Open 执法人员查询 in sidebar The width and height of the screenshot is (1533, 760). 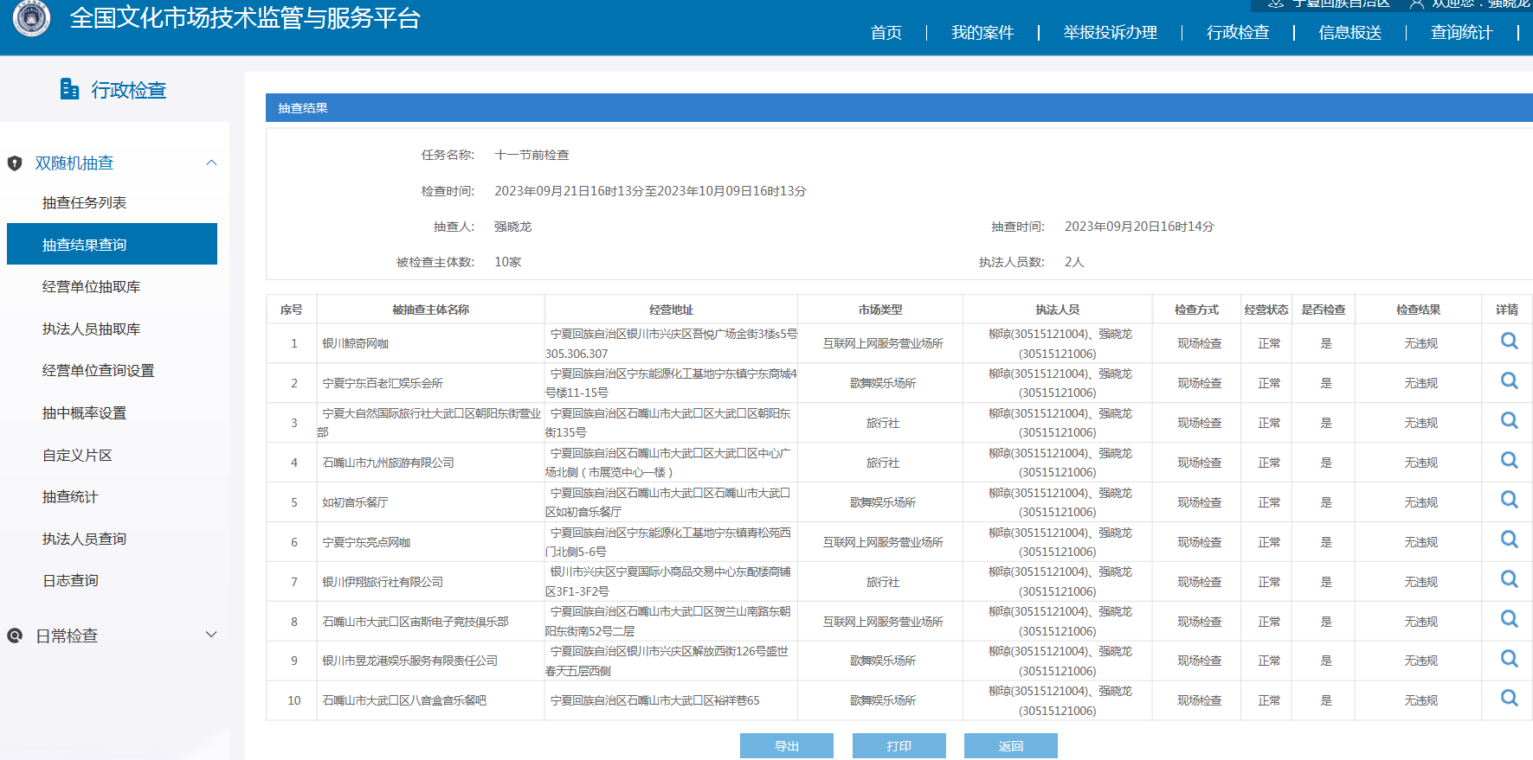84,539
